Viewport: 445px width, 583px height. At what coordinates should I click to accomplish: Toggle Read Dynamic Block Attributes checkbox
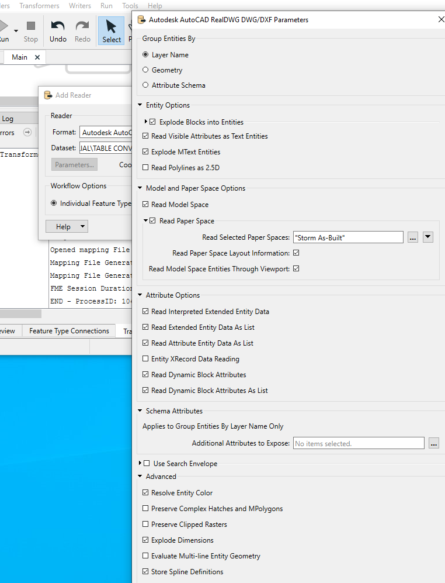(145, 374)
